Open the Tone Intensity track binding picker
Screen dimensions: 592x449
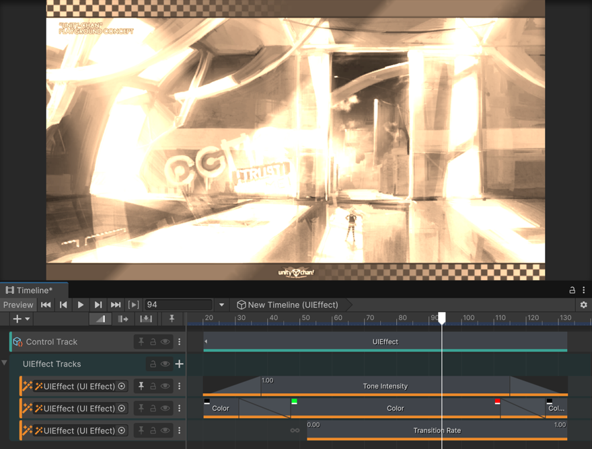point(122,386)
